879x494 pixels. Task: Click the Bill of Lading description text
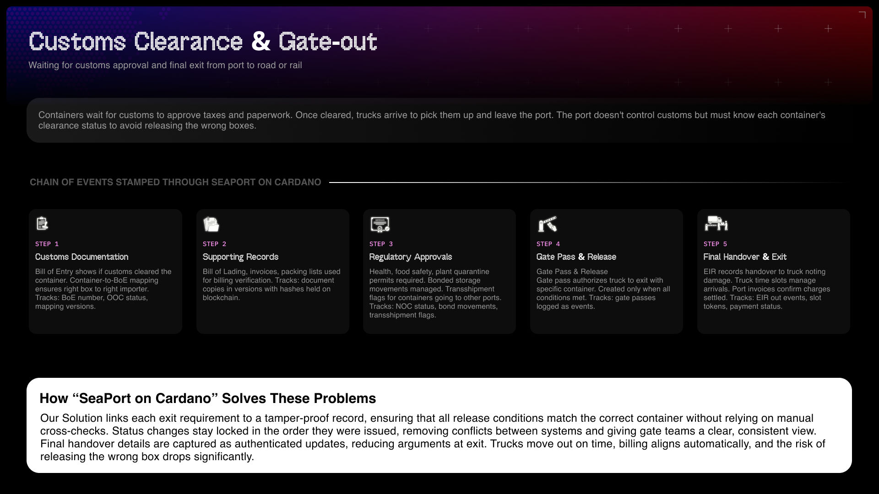pos(271,285)
